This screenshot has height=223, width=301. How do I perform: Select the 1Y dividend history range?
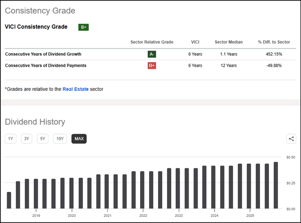tap(10, 139)
